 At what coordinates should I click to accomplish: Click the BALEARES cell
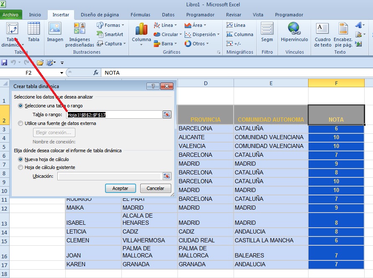coord(271,252)
